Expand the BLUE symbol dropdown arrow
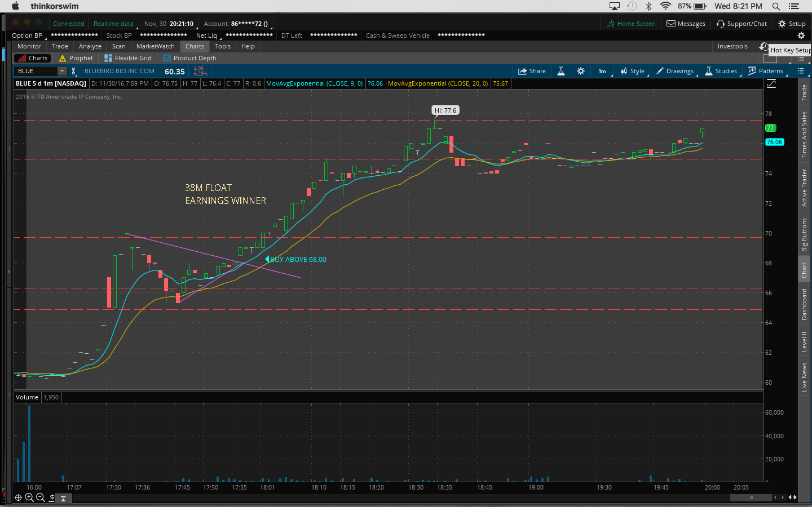The width and height of the screenshot is (812, 507). pos(62,71)
